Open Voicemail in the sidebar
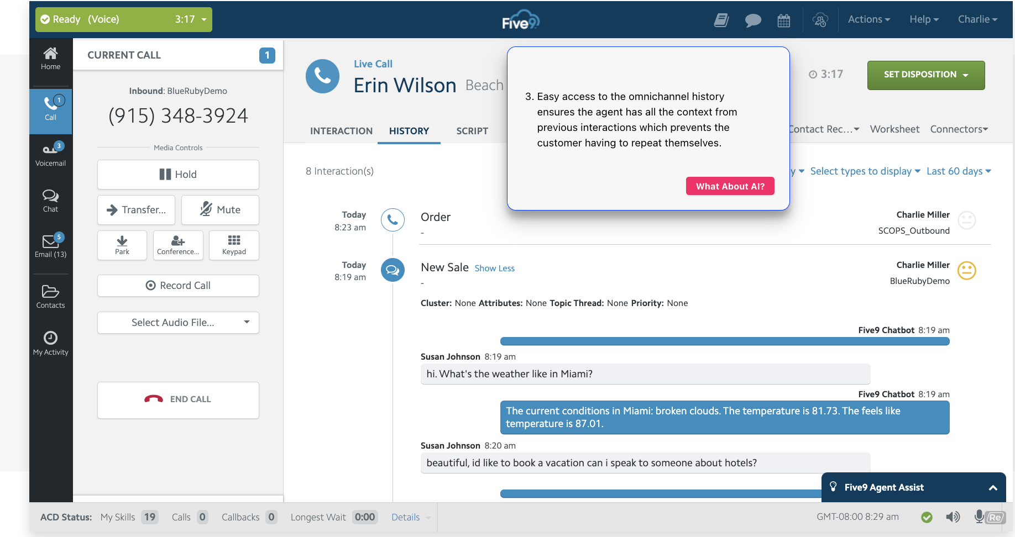1015x537 pixels. pos(50,154)
